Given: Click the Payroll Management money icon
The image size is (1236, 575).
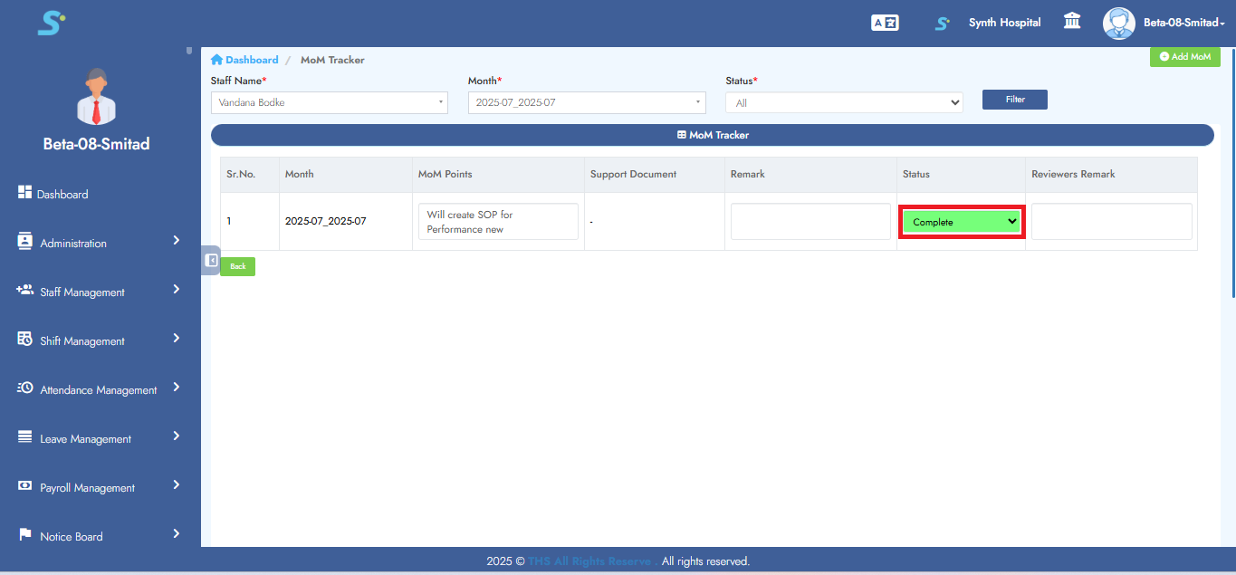Looking at the screenshot, I should coord(24,486).
